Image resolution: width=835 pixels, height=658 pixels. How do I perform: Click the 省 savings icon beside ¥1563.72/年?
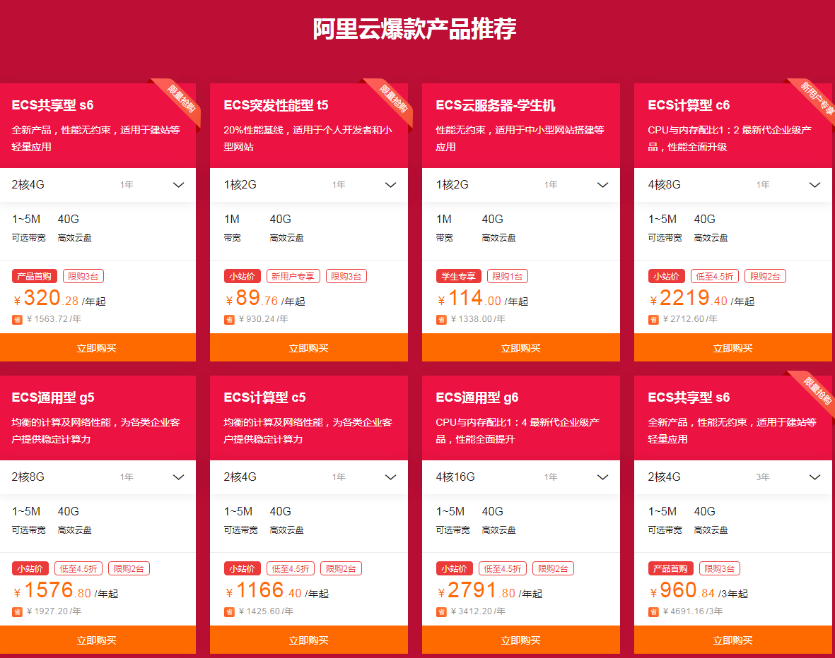pyautogui.click(x=17, y=320)
